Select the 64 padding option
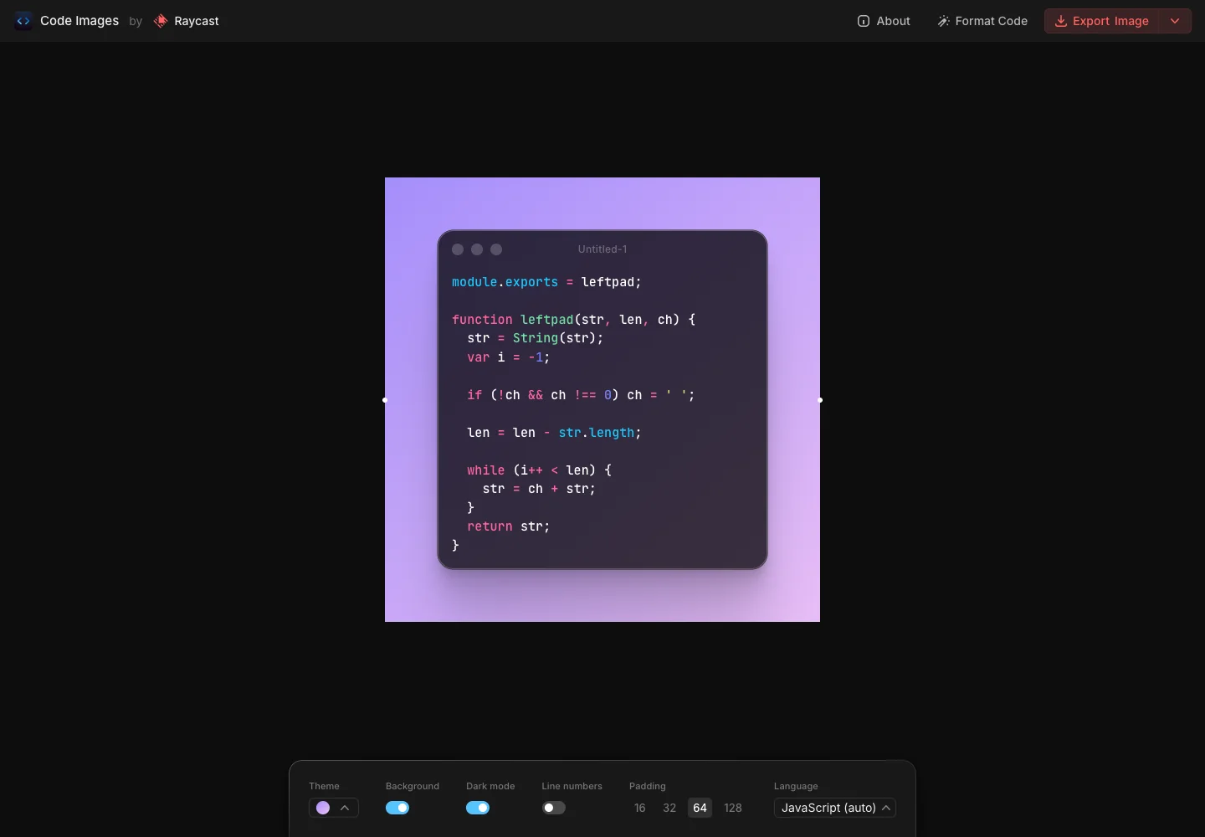This screenshot has height=837, width=1205. pyautogui.click(x=700, y=808)
